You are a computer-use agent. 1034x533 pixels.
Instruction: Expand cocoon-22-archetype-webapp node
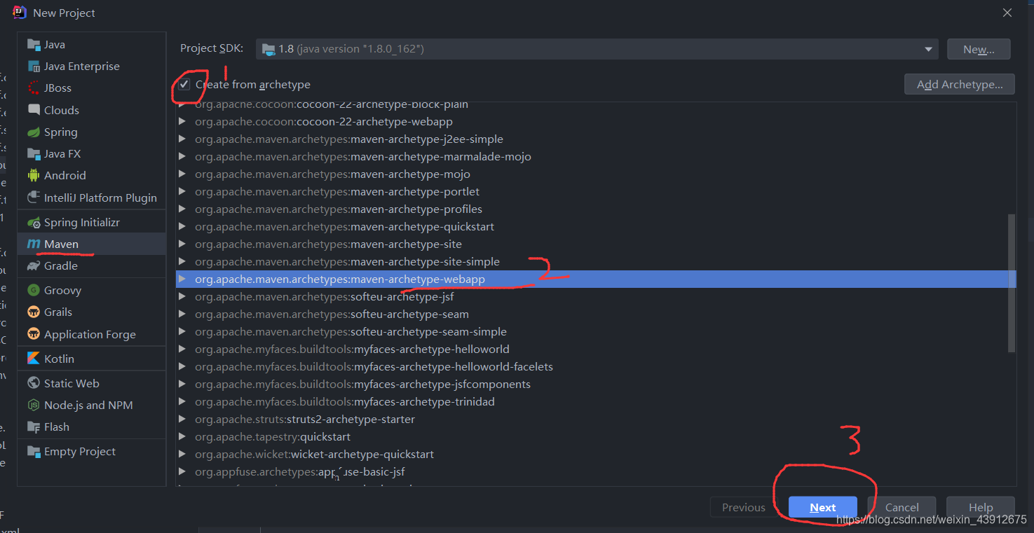coord(182,121)
